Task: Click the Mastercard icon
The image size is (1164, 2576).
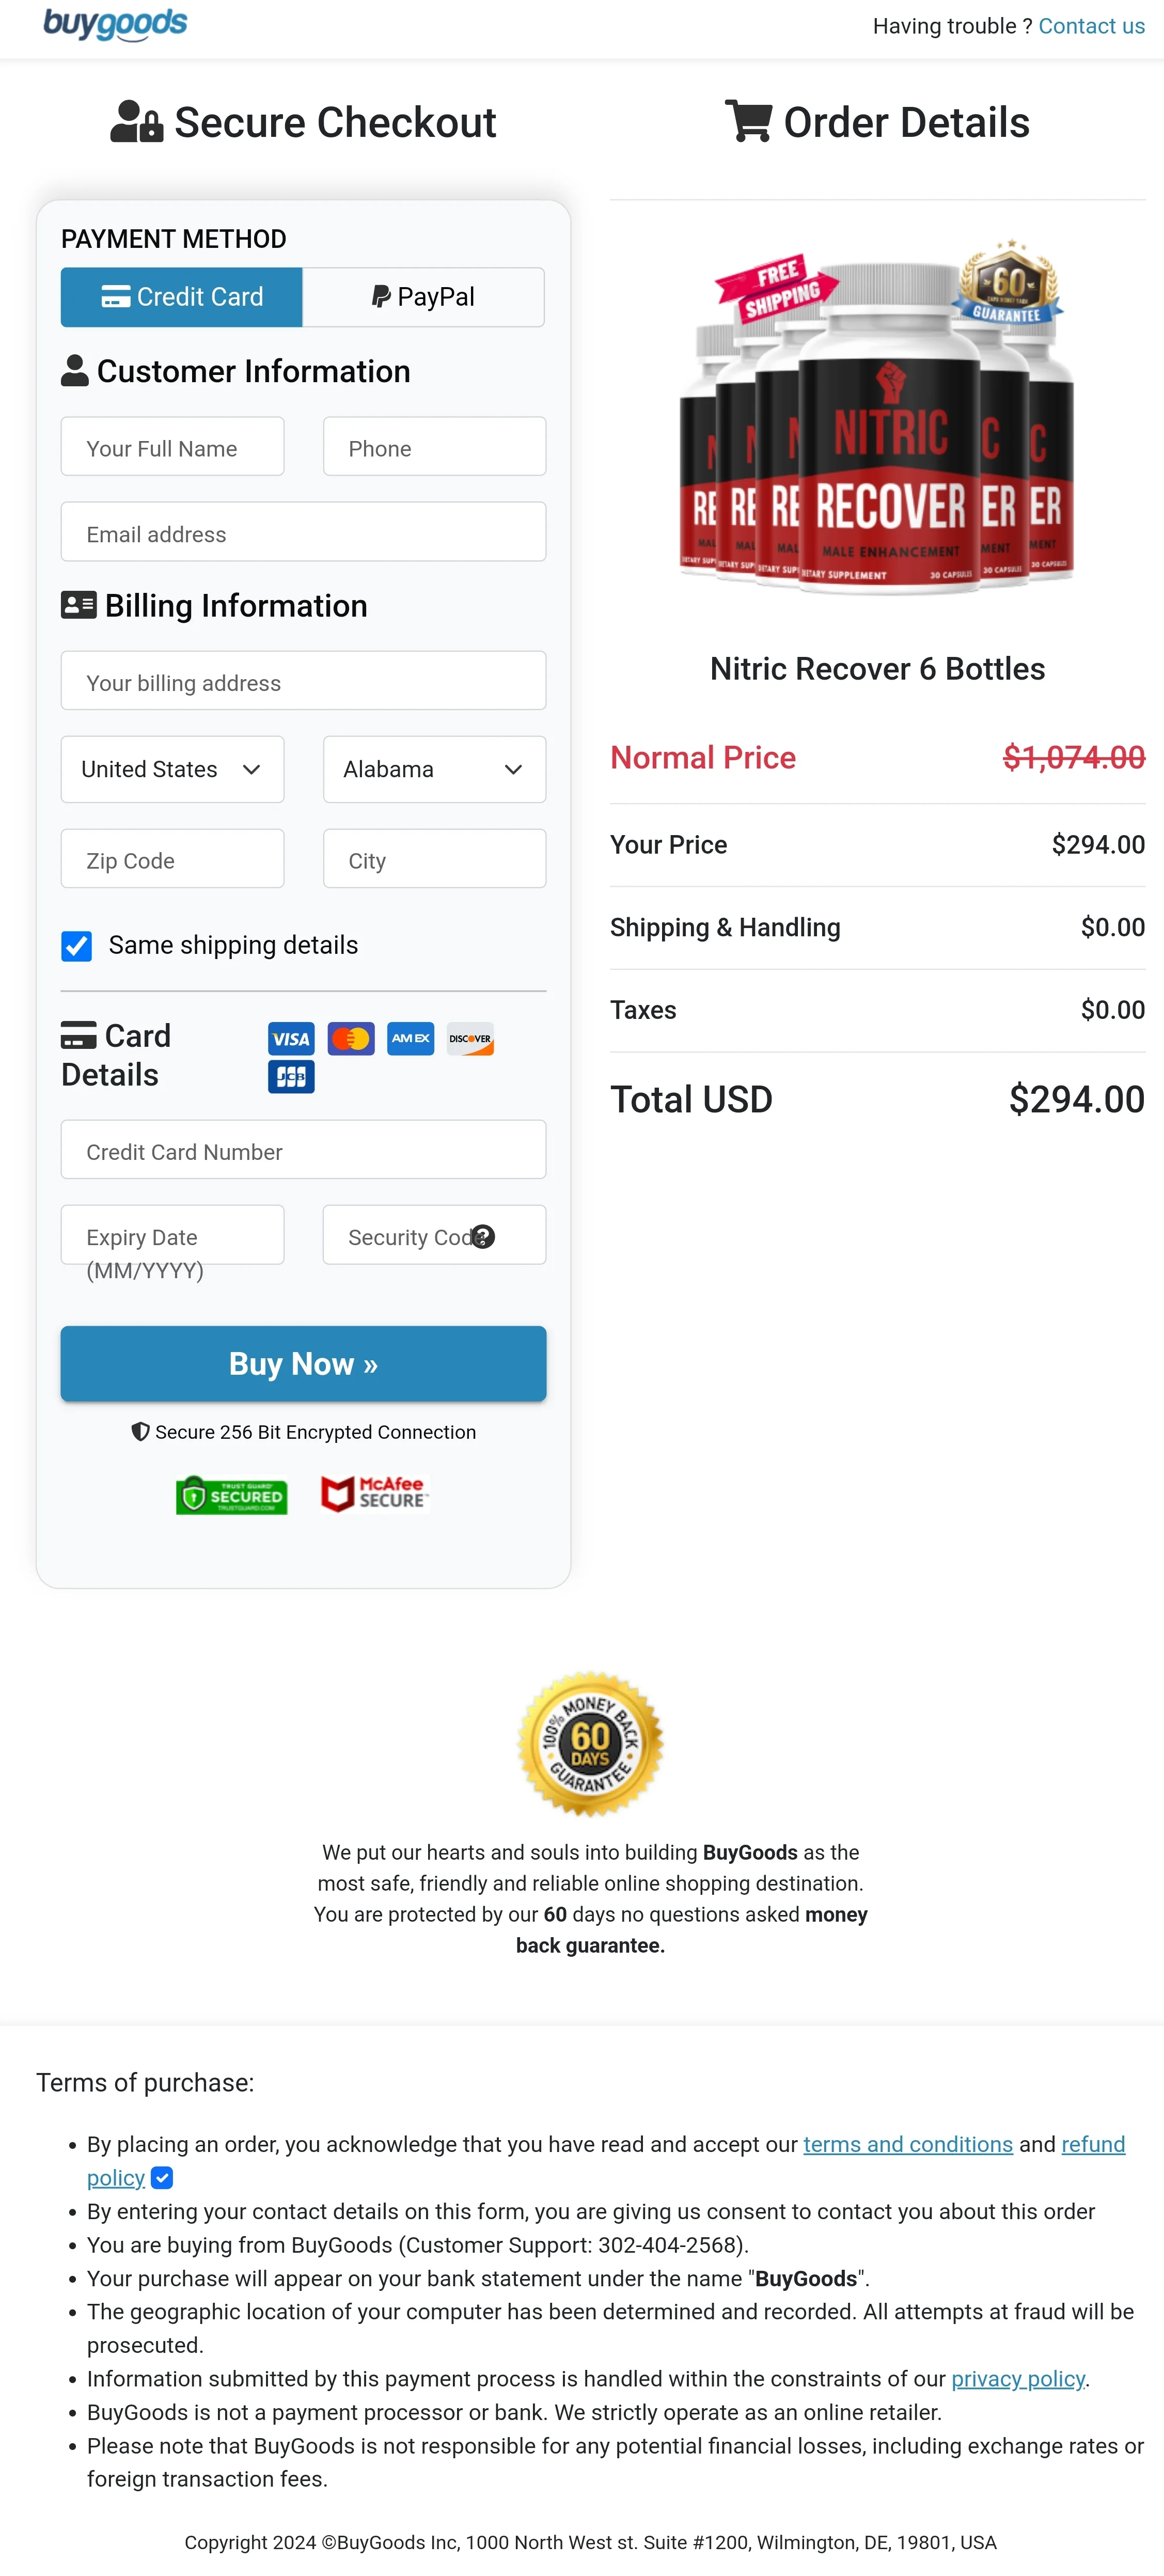Action: pyautogui.click(x=351, y=1039)
